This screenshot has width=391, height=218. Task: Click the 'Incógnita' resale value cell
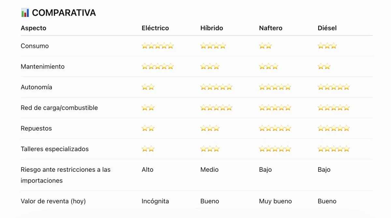[155, 201]
